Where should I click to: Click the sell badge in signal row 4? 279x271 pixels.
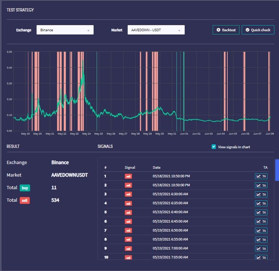pyautogui.click(x=128, y=203)
